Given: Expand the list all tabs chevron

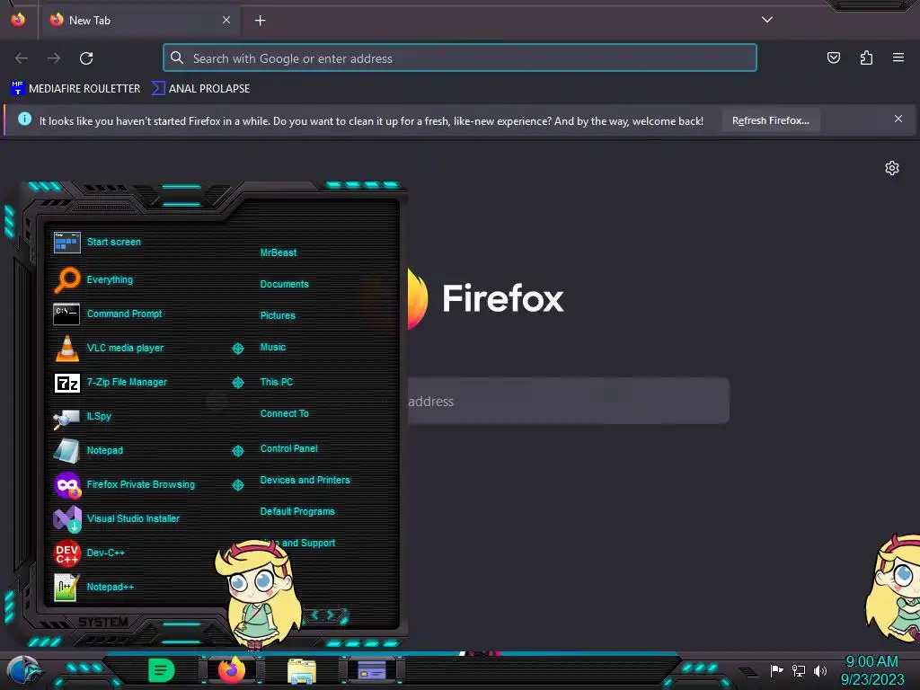Looking at the screenshot, I should pos(767,20).
